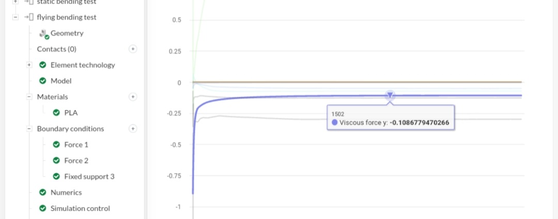Click the green check icon beside Model
Image resolution: width=558 pixels, height=219 pixels.
coord(43,81)
